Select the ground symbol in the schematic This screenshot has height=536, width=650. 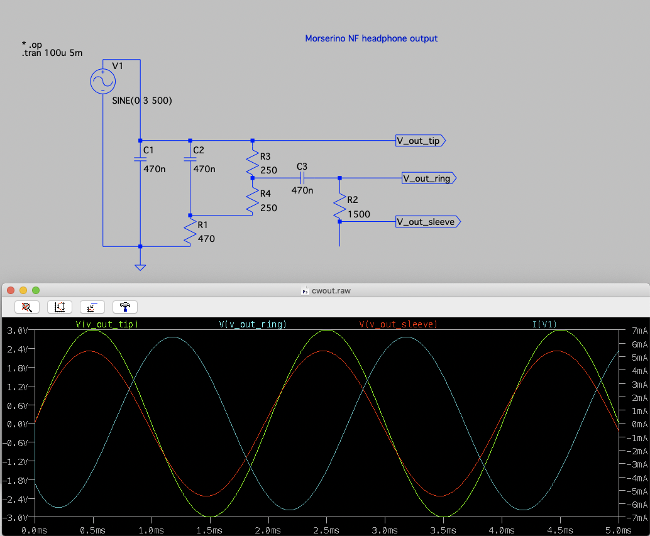140,268
